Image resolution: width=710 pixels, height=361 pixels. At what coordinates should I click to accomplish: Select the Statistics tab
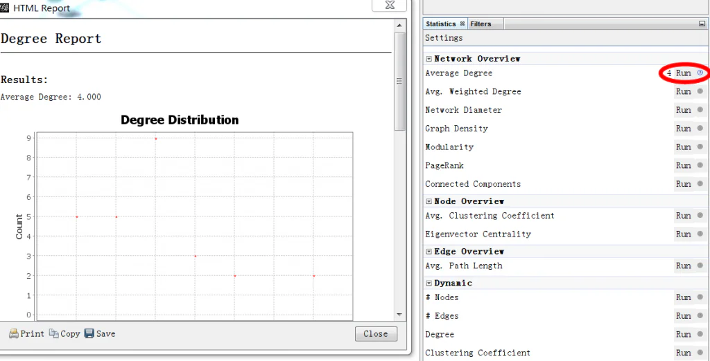pyautogui.click(x=441, y=24)
